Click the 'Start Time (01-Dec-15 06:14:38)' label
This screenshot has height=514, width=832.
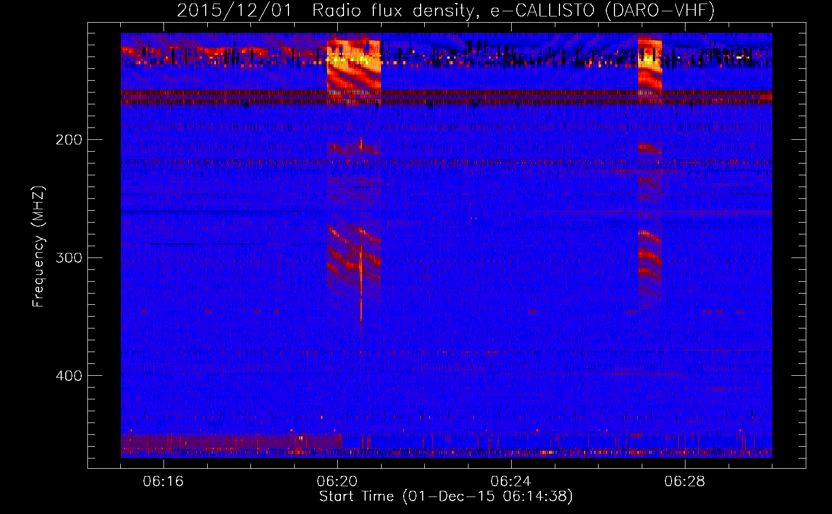446,497
